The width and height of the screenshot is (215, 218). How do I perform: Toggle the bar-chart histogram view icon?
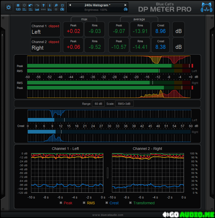click(37, 10)
